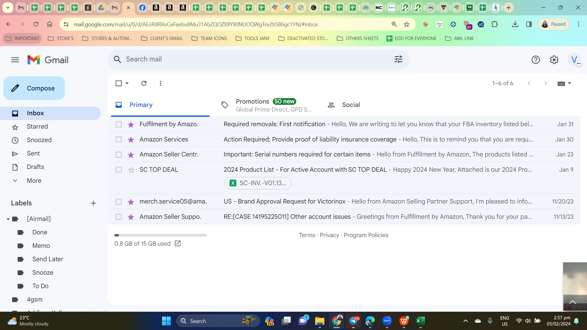The width and height of the screenshot is (587, 330).
Task: Open EOD FOR EVERYONE bookmark
Action: click(x=411, y=38)
